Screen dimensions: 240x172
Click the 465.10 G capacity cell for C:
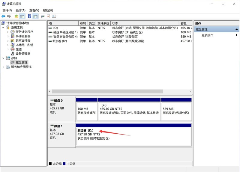186,28
